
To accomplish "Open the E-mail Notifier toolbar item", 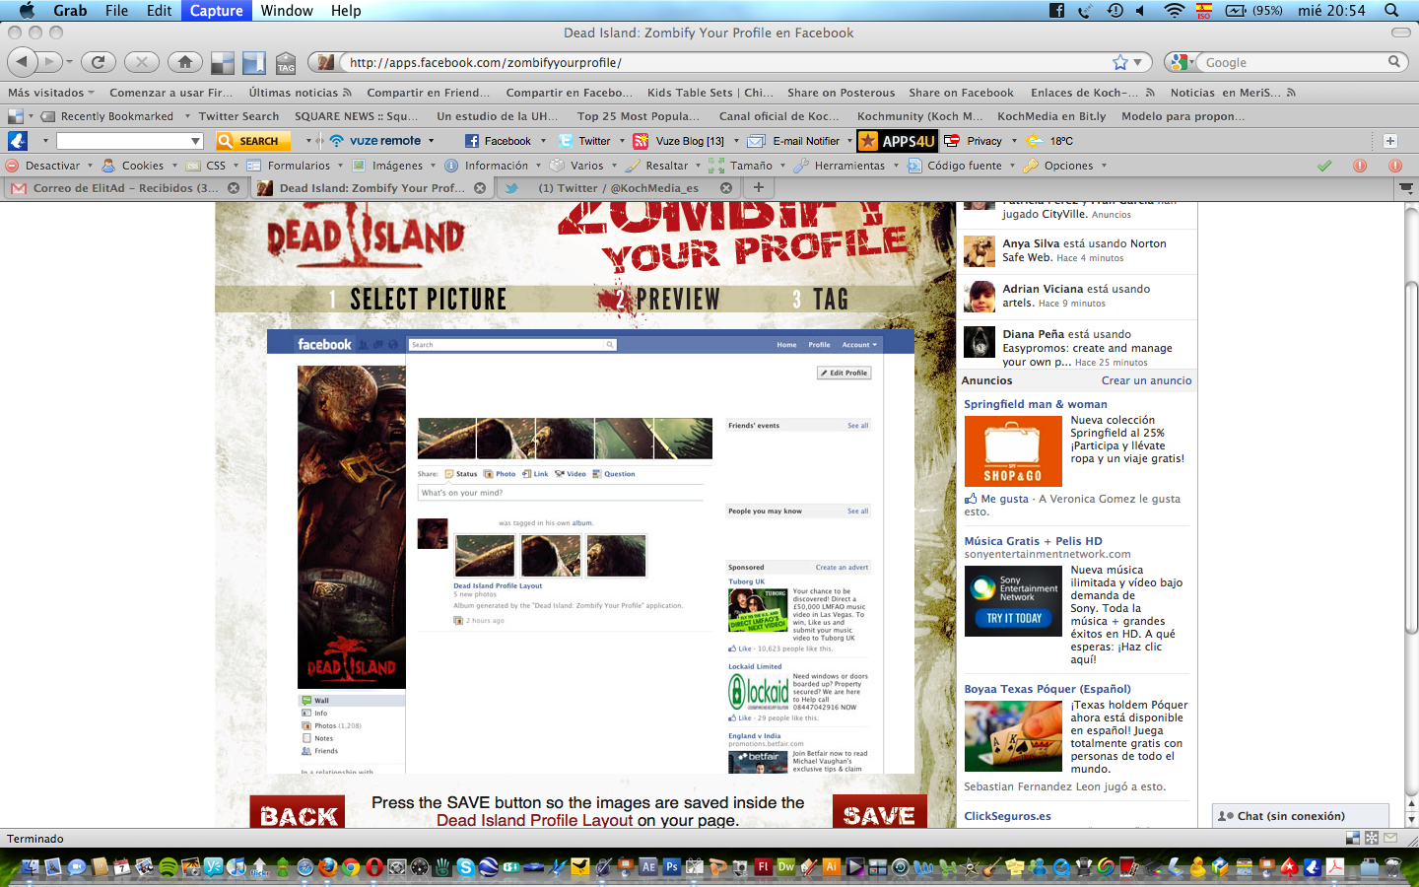I will 795,141.
